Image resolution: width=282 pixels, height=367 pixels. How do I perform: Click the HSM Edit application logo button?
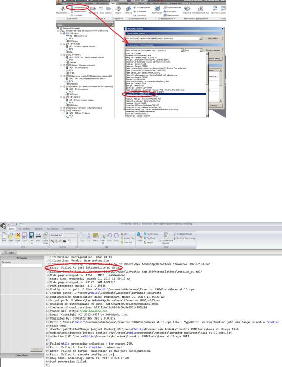coord(3,225)
